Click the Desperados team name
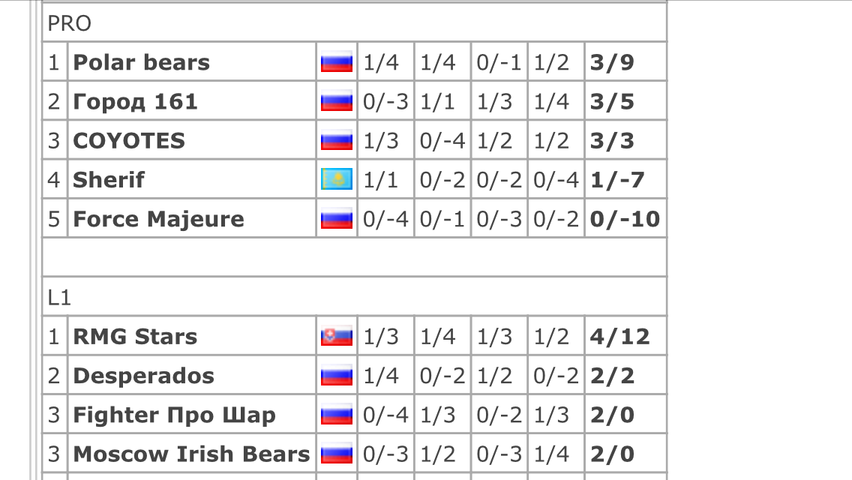The height and width of the screenshot is (480, 852). [143, 376]
